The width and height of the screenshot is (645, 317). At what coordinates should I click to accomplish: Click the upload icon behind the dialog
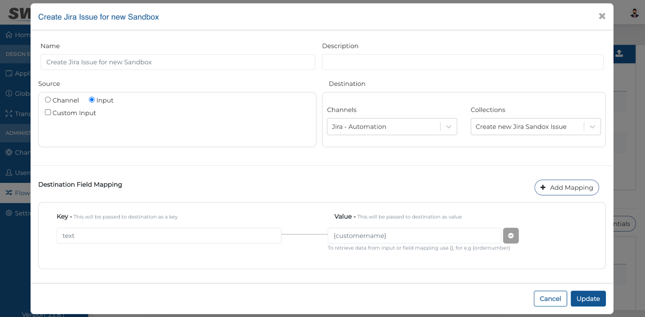pyautogui.click(x=619, y=54)
